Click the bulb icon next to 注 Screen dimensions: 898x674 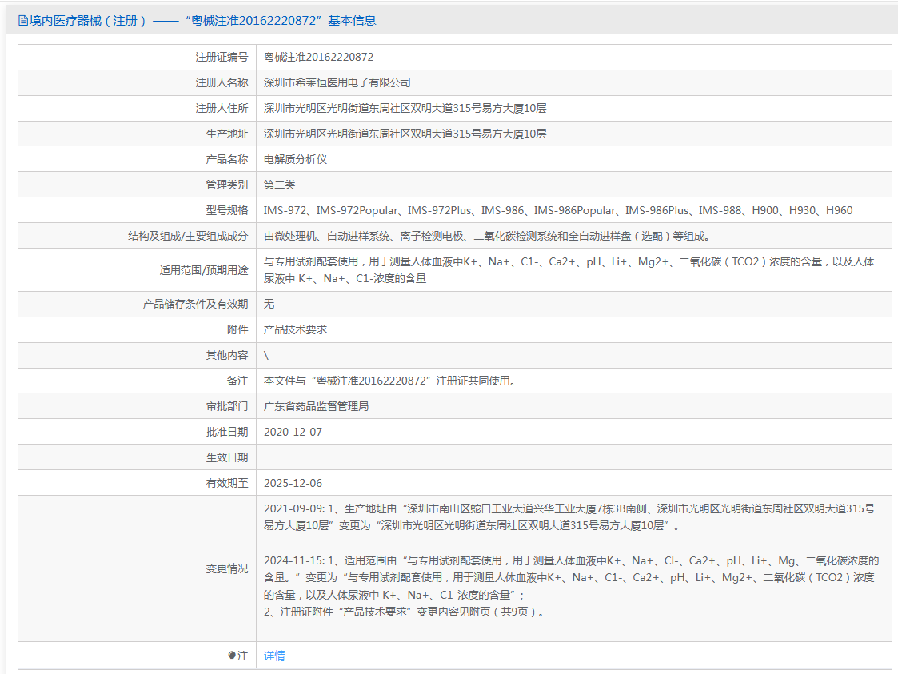click(x=231, y=656)
